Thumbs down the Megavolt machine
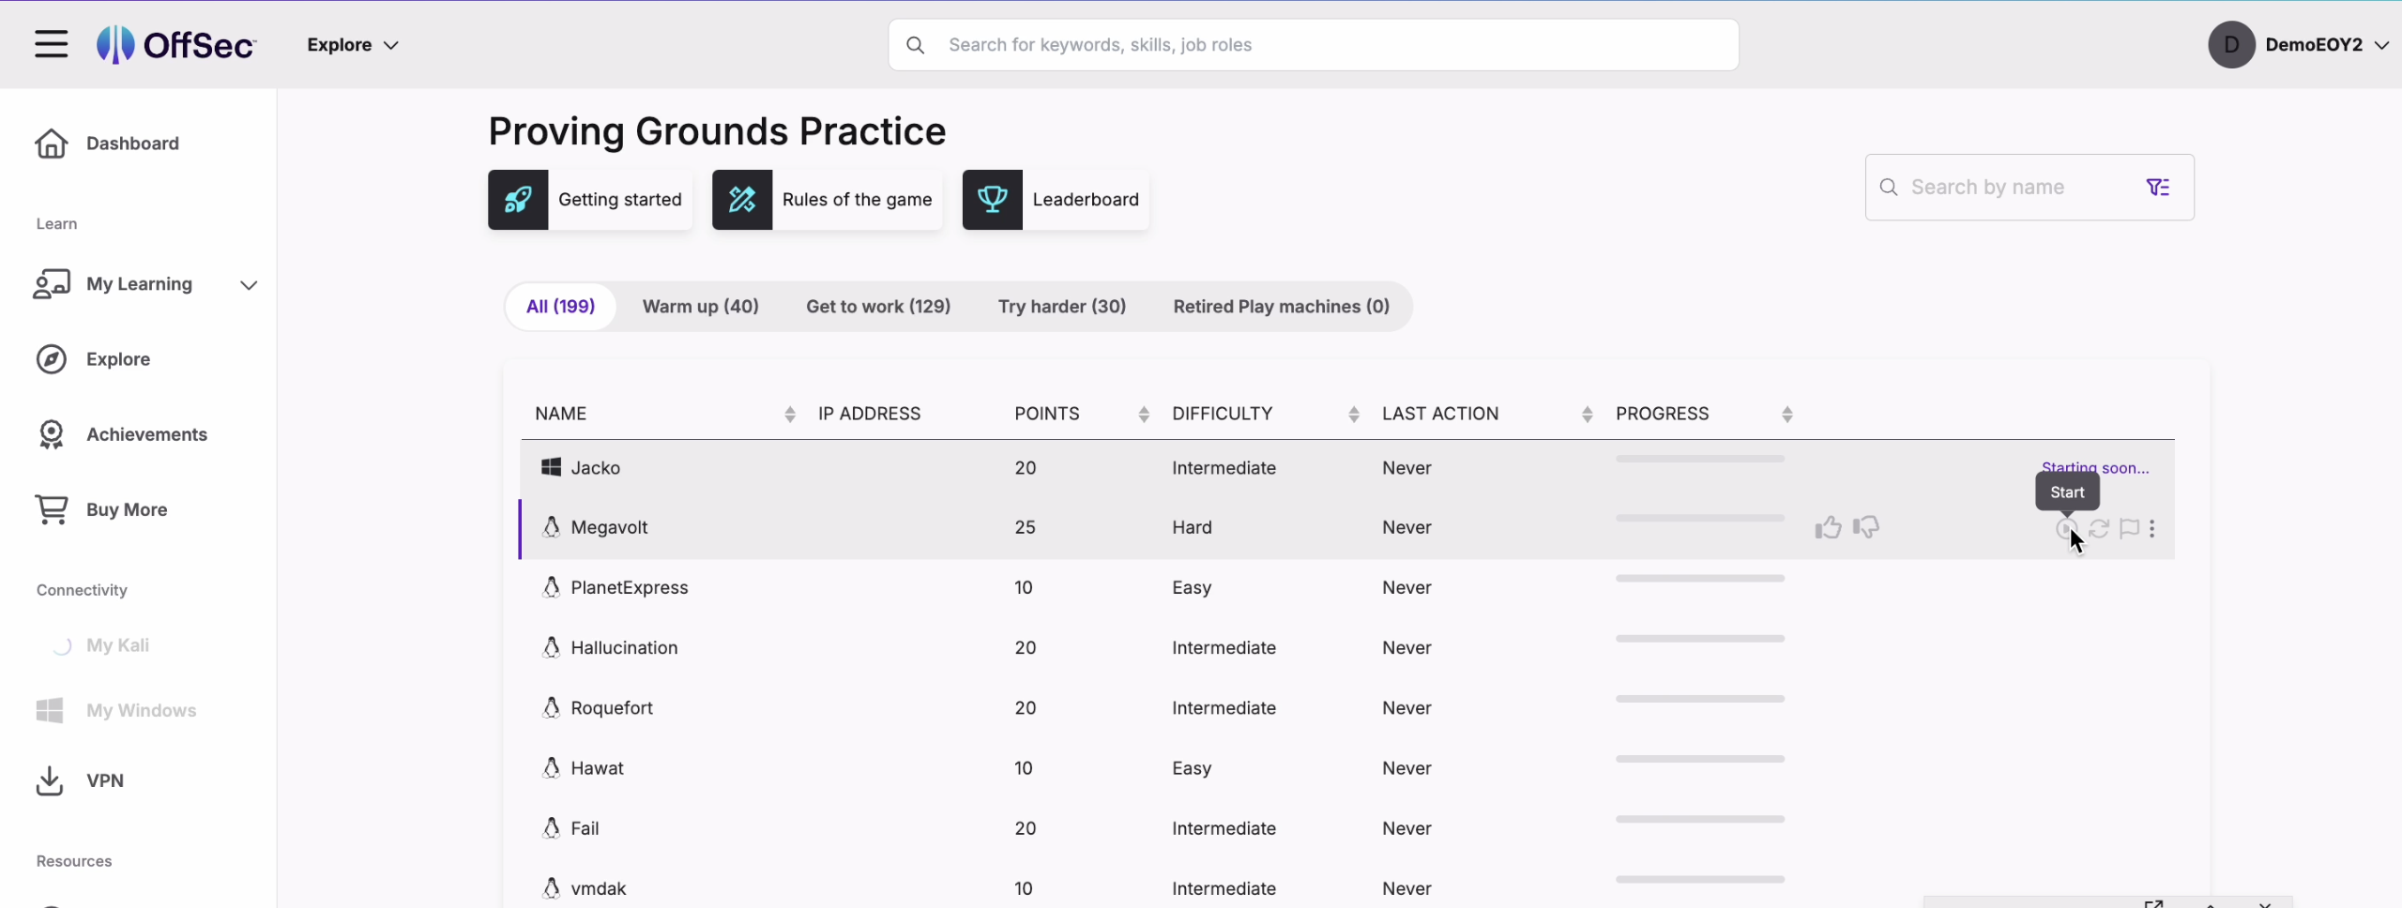 click(x=1866, y=528)
